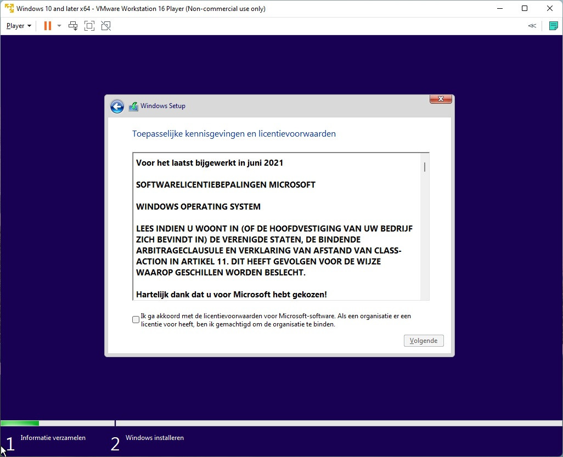Screen dimensions: 563x457
Task: Maximize the VMware Player window
Action: click(525, 8)
